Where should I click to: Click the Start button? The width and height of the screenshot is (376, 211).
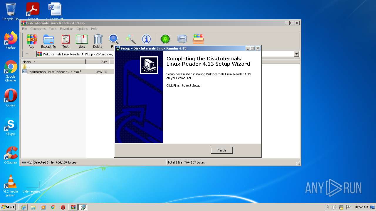[8, 207]
